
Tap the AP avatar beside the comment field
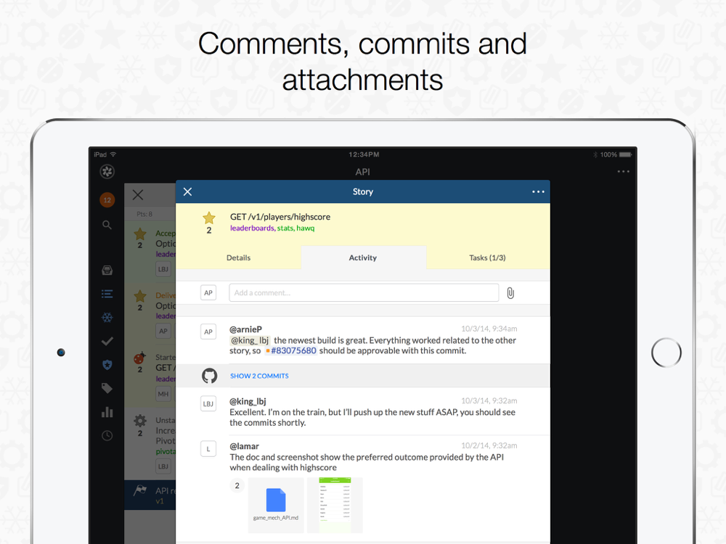coord(208,293)
